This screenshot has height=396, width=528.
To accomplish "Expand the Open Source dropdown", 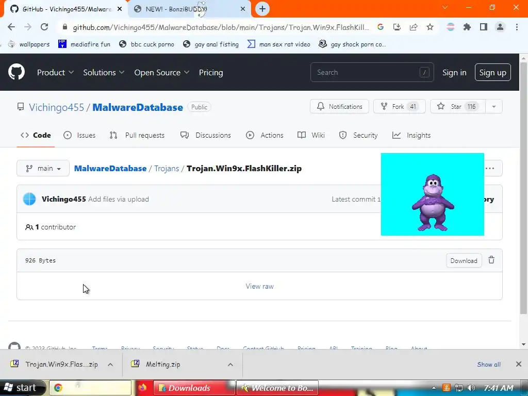I will [161, 72].
